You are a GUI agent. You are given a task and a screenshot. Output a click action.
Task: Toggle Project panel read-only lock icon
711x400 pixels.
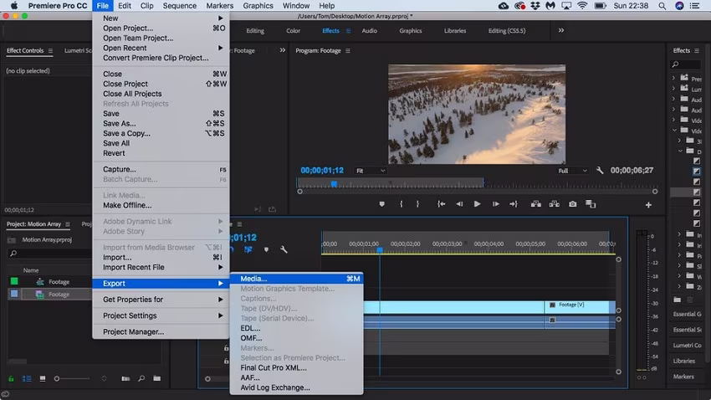(x=11, y=379)
